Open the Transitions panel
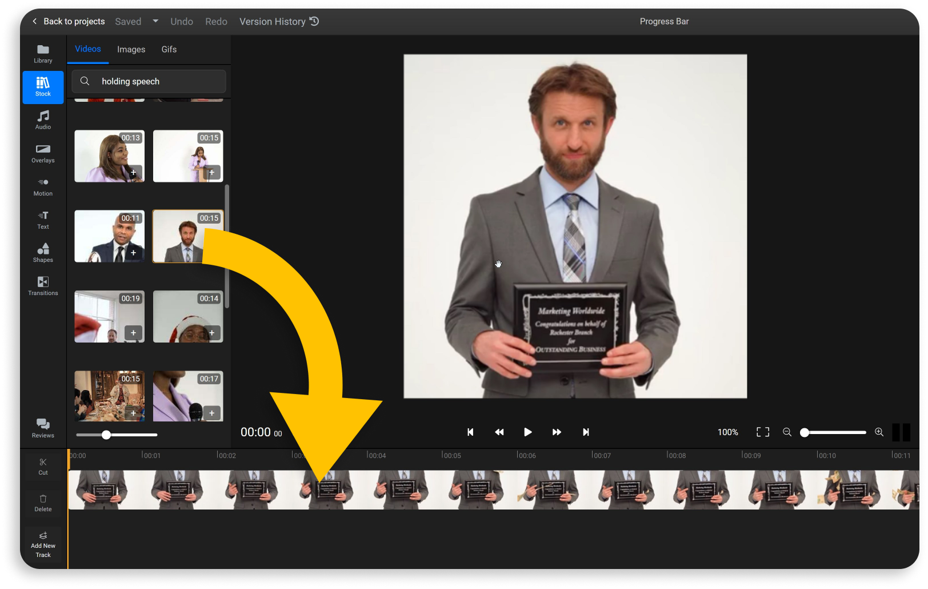 [43, 286]
